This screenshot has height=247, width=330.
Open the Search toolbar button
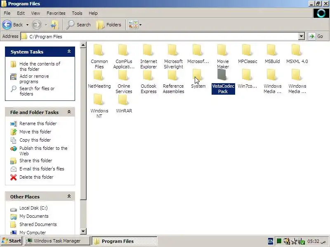click(x=78, y=25)
